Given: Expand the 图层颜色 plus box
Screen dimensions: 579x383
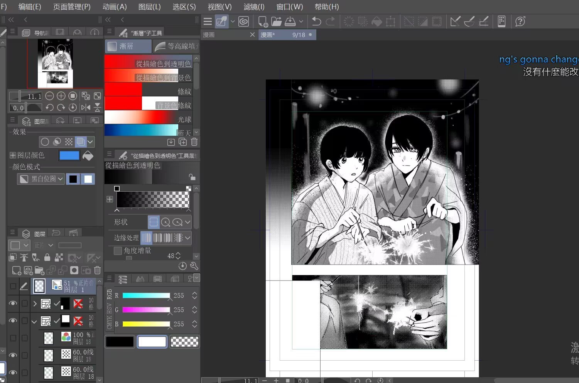Looking at the screenshot, I should pyautogui.click(x=13, y=155).
